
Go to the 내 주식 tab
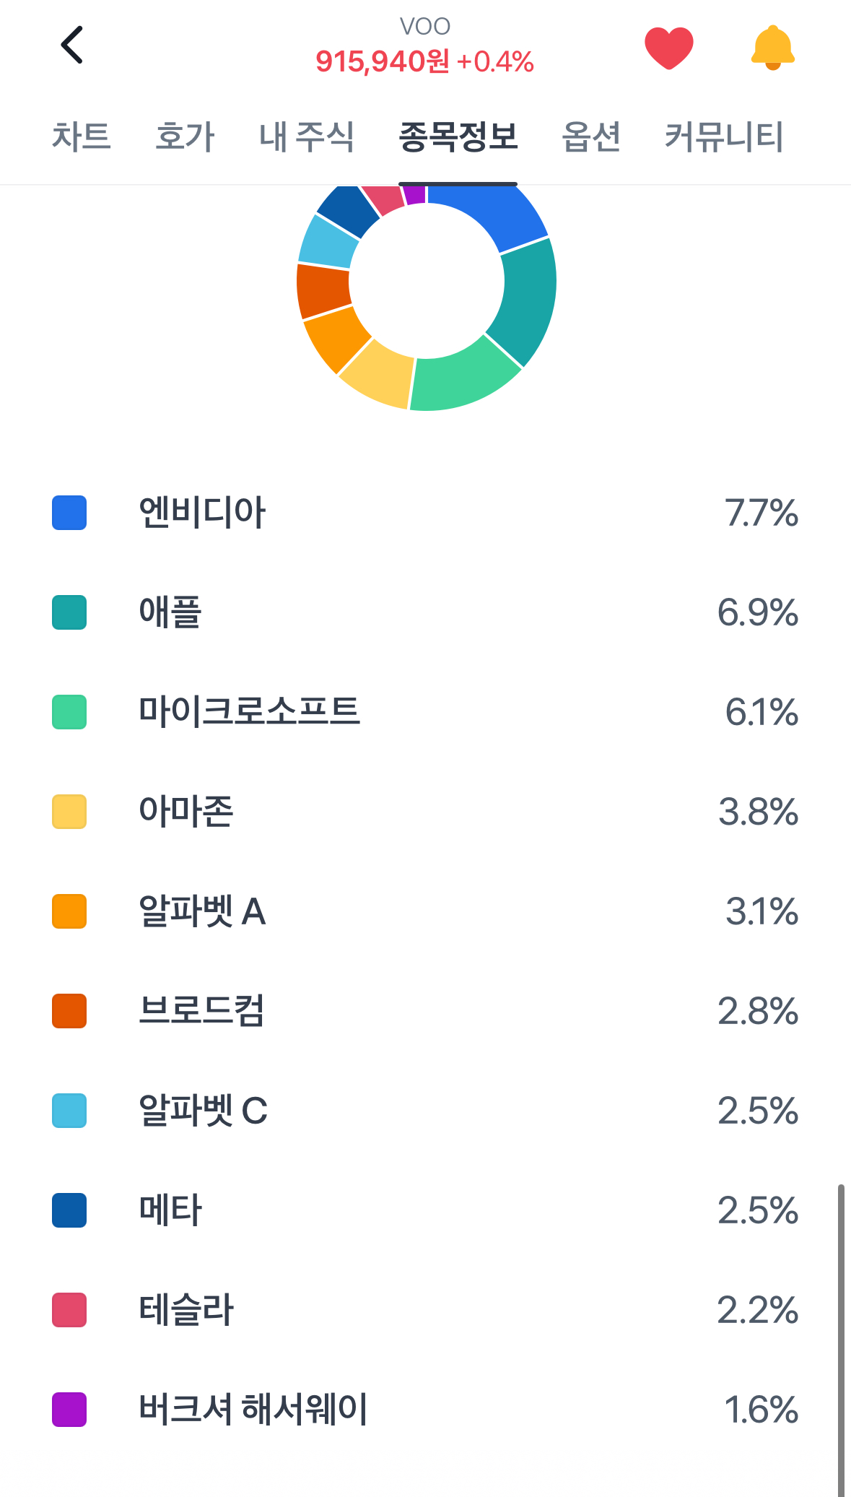point(307,136)
